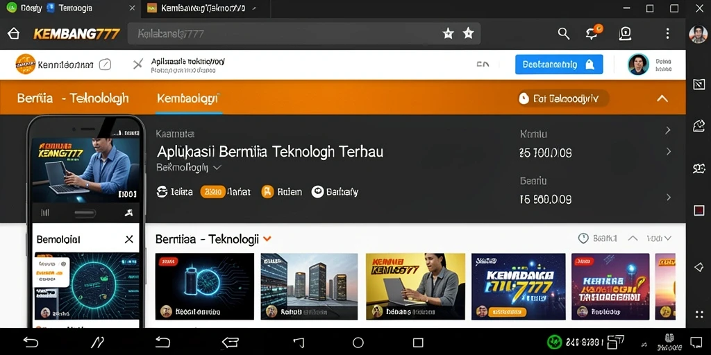The width and height of the screenshot is (711, 355).
Task: Click the sidebar screen cast icon
Action: (x=699, y=84)
